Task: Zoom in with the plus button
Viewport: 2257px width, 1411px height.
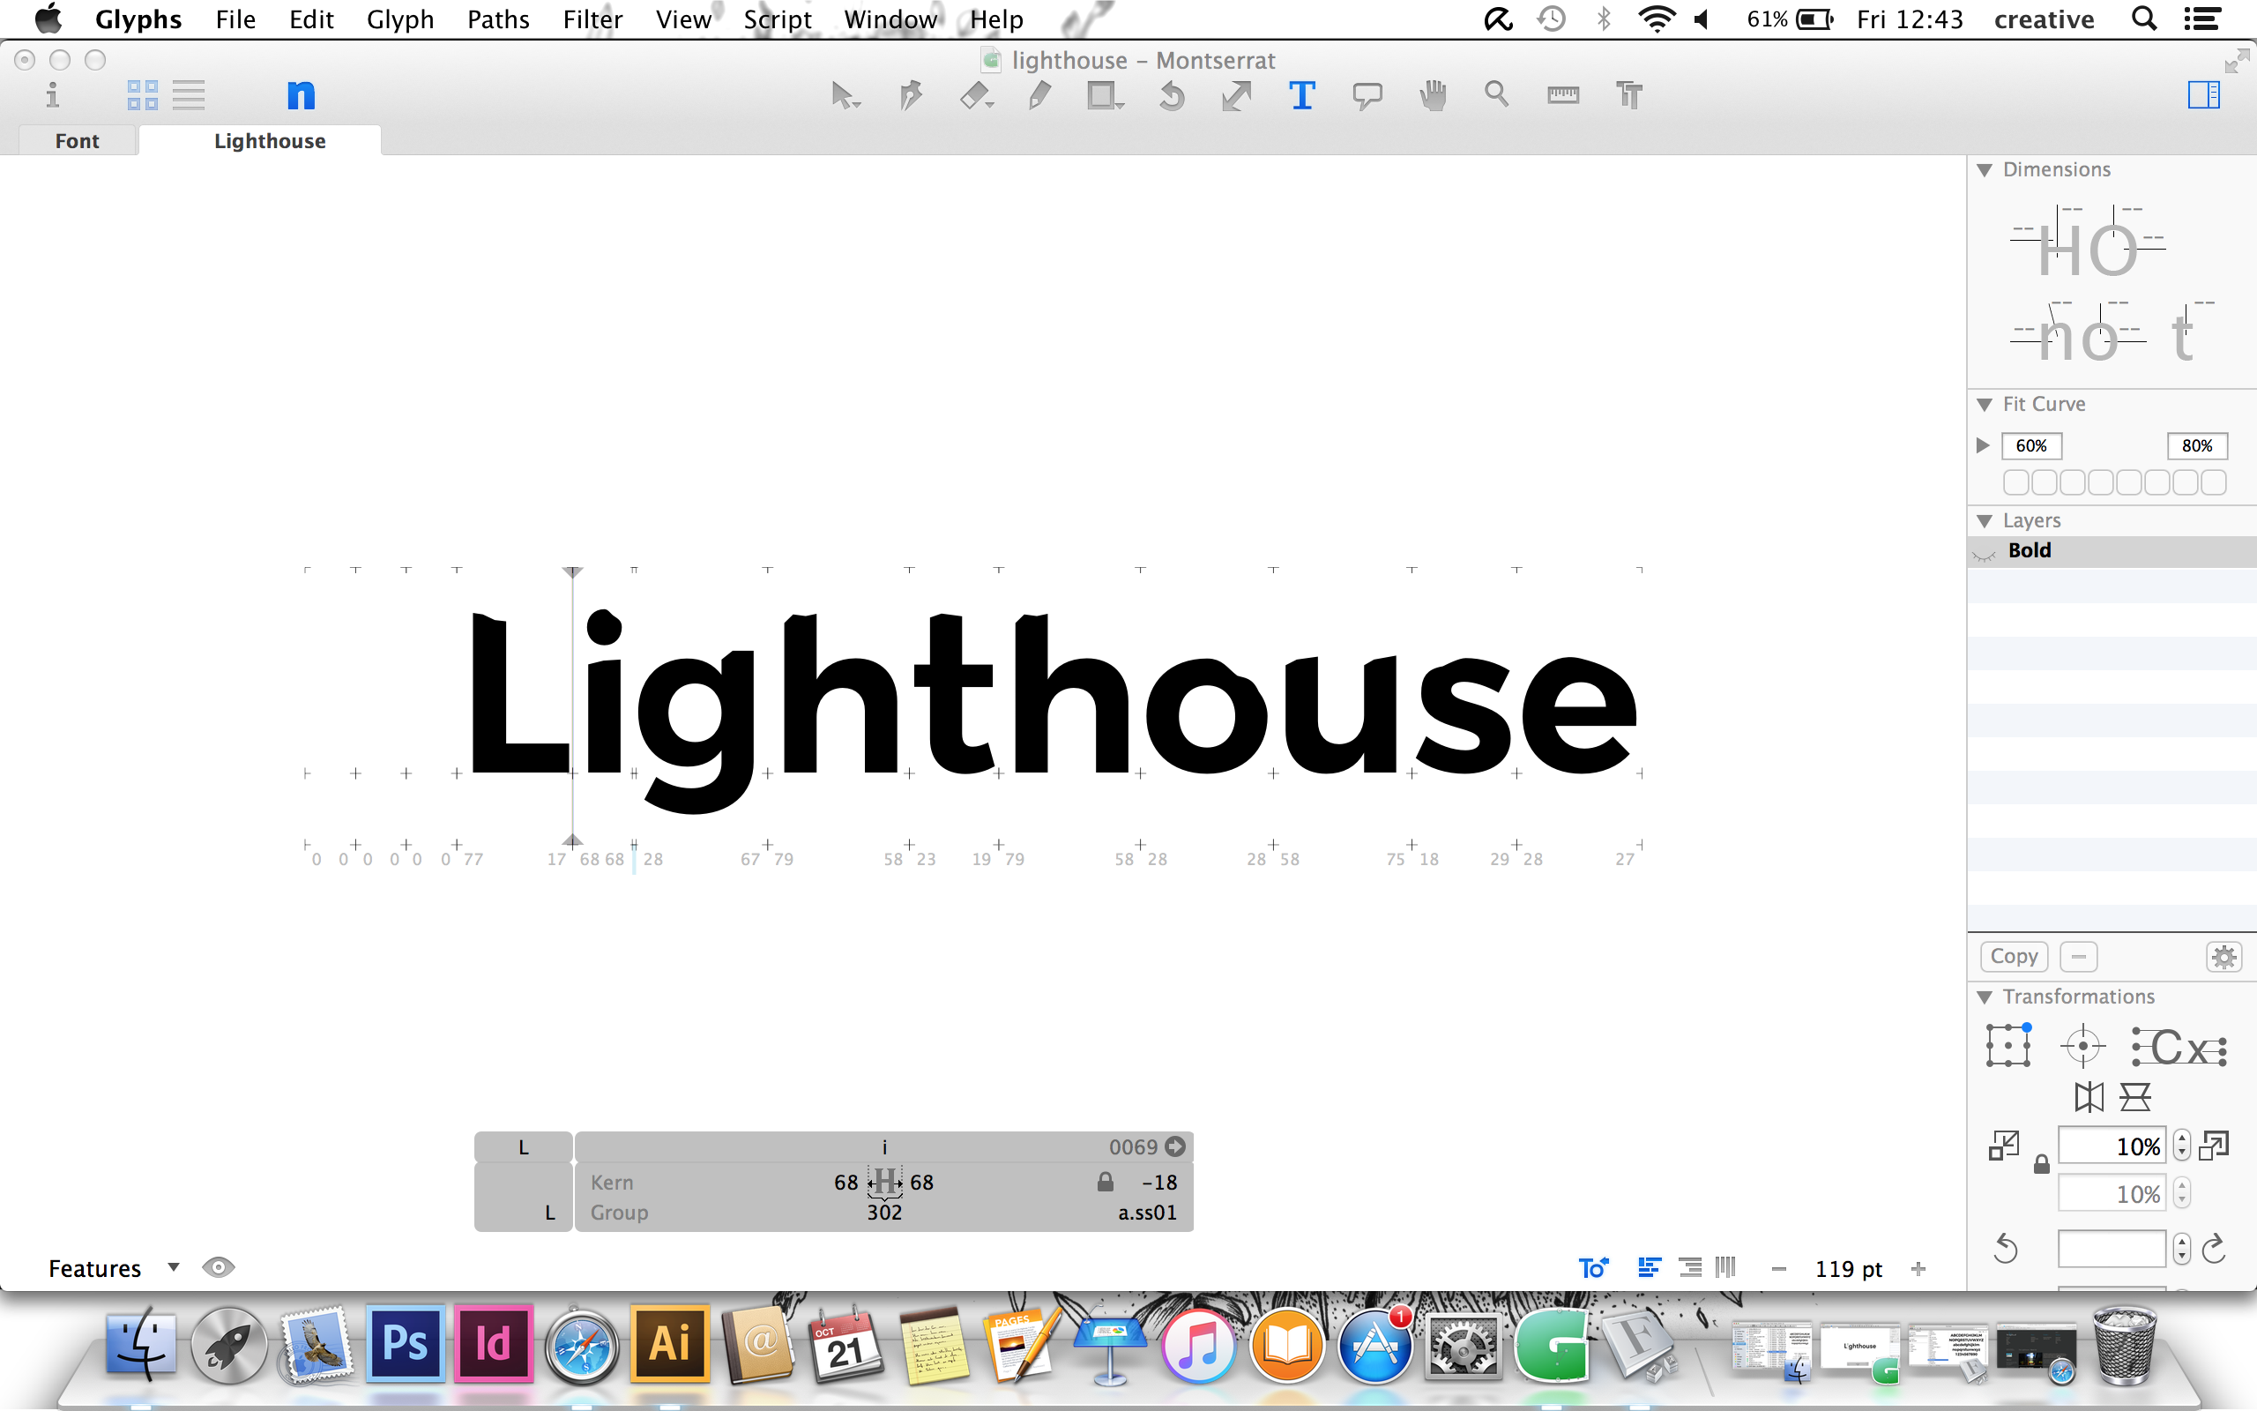Action: 1918,1268
